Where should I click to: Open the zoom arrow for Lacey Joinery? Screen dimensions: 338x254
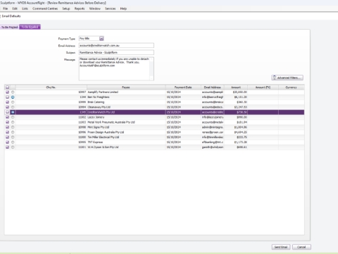coord(13,117)
